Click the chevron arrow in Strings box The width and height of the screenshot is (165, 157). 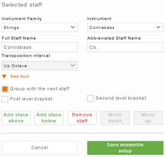pos(73,27)
